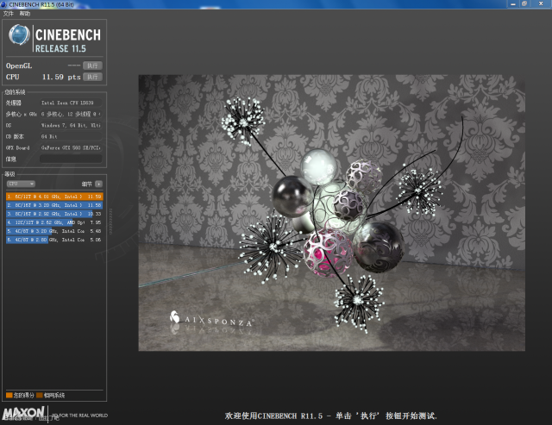
Task: Click the Cinebench globe logo icon
Action: pos(19,34)
